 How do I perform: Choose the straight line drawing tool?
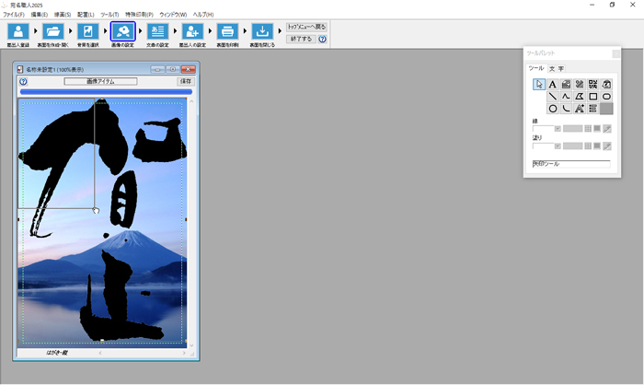pos(552,97)
